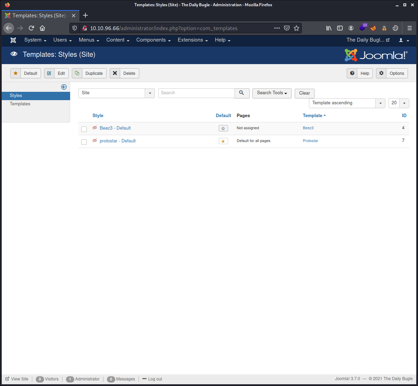The width and height of the screenshot is (418, 386).
Task: Reload the page with the refresh icon
Action: 31,28
